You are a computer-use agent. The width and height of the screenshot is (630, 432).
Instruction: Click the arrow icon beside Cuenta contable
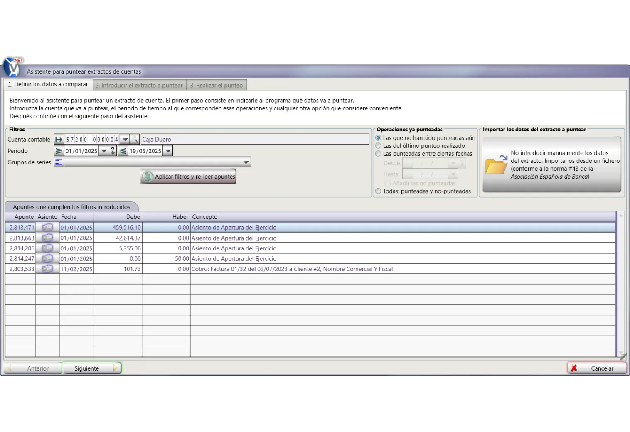59,140
